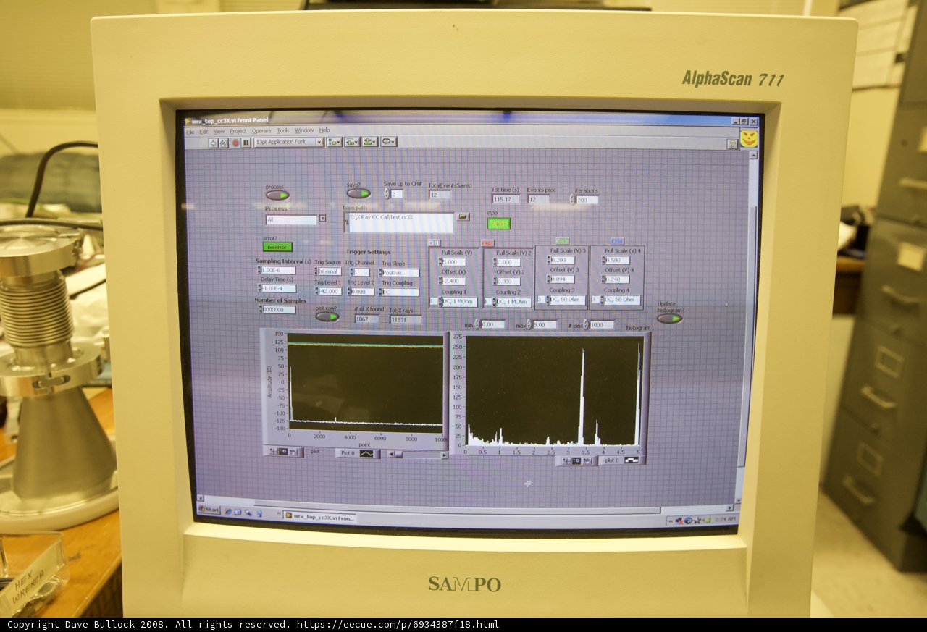Open the Distribute Objects toolbar menu
The image size is (927, 632).
pos(353,142)
